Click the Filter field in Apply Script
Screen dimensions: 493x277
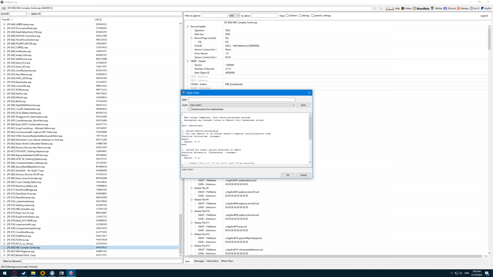pos(242,100)
